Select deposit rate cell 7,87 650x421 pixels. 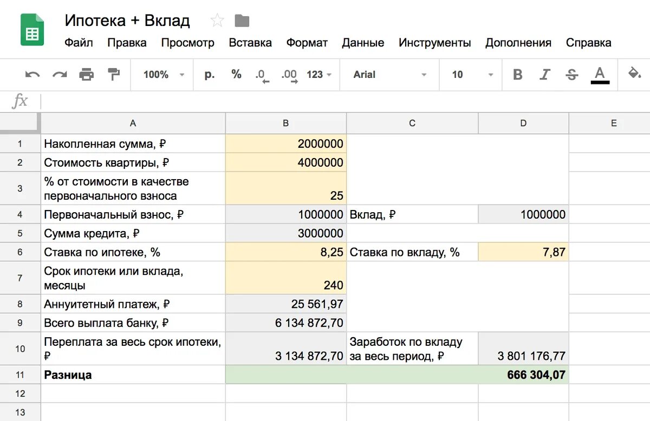click(x=523, y=252)
